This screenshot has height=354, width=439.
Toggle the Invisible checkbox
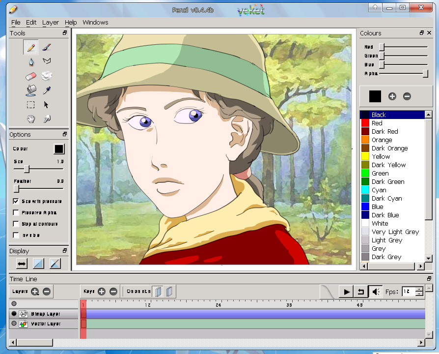coord(16,235)
